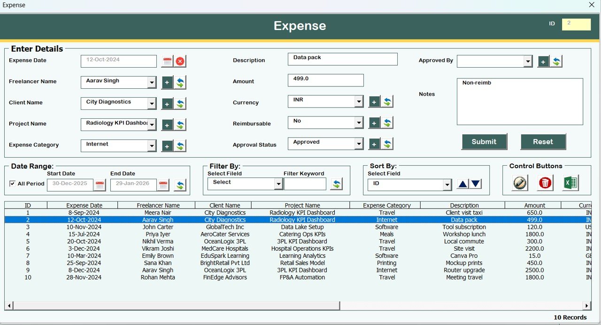The height and width of the screenshot is (325, 601).
Task: Reset the expense entry form
Action: click(x=543, y=141)
